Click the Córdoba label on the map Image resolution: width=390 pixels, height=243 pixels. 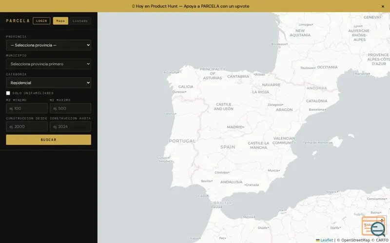221,173
